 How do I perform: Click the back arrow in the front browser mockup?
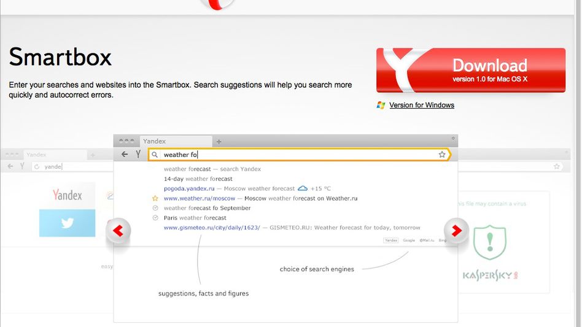pyautogui.click(x=125, y=154)
